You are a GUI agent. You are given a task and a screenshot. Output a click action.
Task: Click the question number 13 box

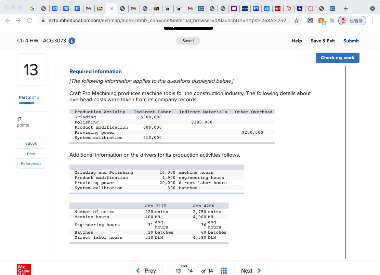click(x=31, y=70)
